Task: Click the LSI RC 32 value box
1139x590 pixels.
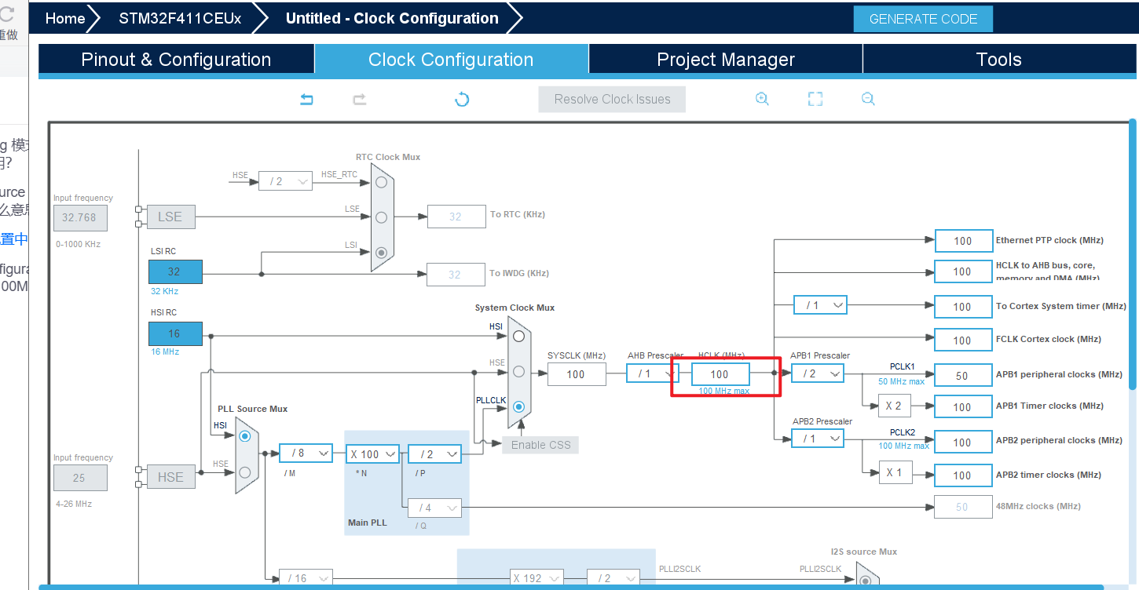Action: [x=175, y=271]
